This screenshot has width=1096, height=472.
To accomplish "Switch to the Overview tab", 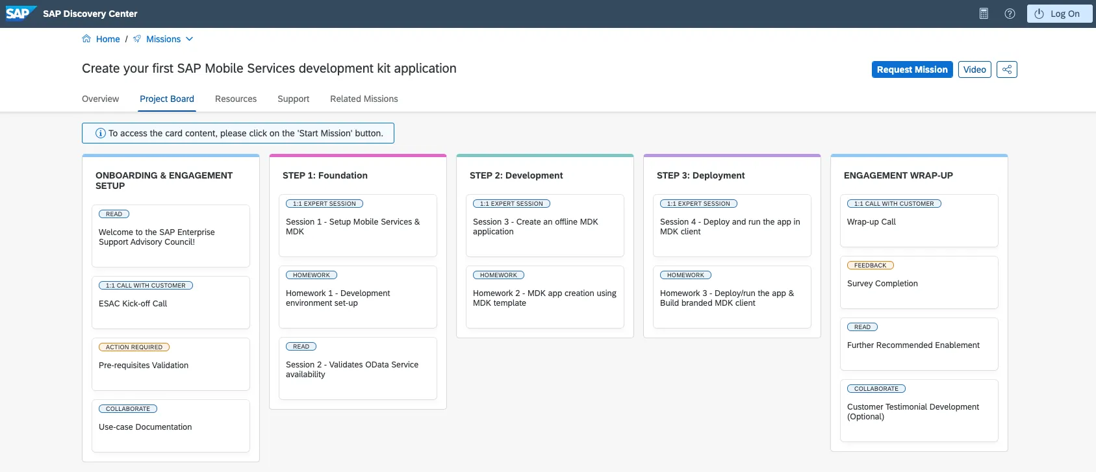I will [x=100, y=99].
